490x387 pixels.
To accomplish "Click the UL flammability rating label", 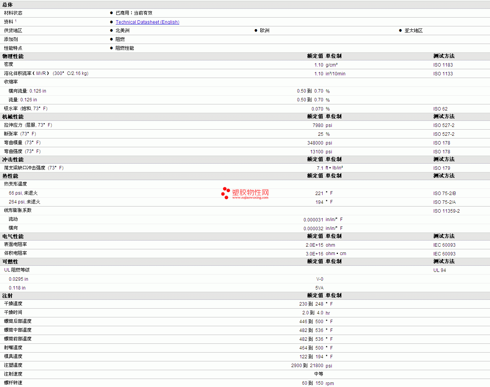I will 17,270.
